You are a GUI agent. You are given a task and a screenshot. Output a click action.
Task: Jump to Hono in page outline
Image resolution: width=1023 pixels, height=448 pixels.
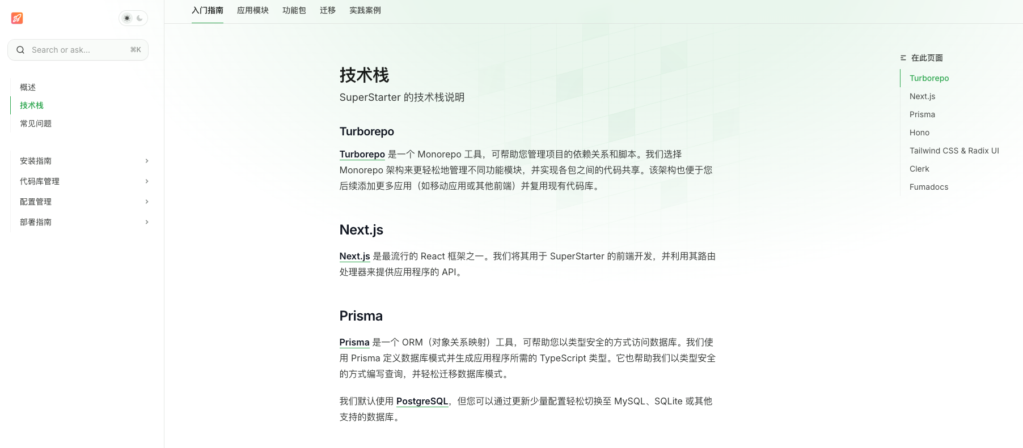[x=920, y=133]
